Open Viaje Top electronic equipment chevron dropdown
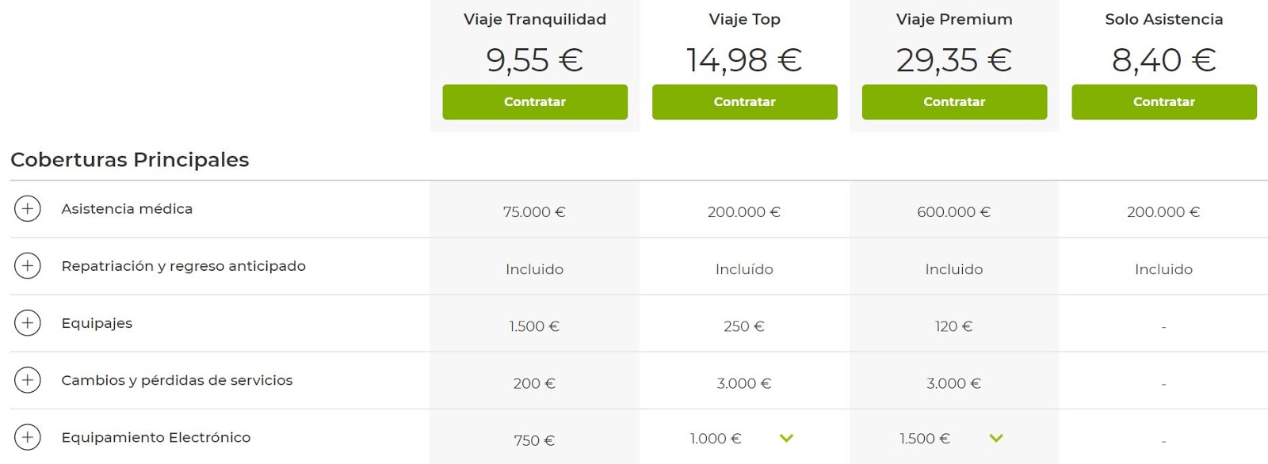Screen dimensions: 1268x464 786,438
